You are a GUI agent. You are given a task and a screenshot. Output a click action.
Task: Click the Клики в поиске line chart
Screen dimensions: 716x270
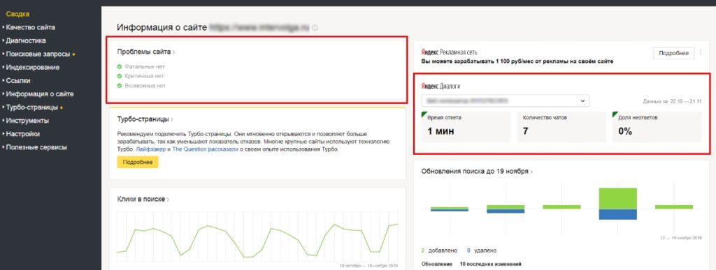(257, 237)
